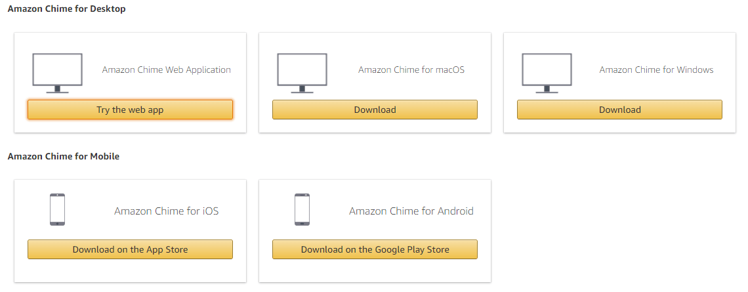Click the phone icon beside Chime for iOS
The width and height of the screenshot is (748, 292).
coord(57,209)
